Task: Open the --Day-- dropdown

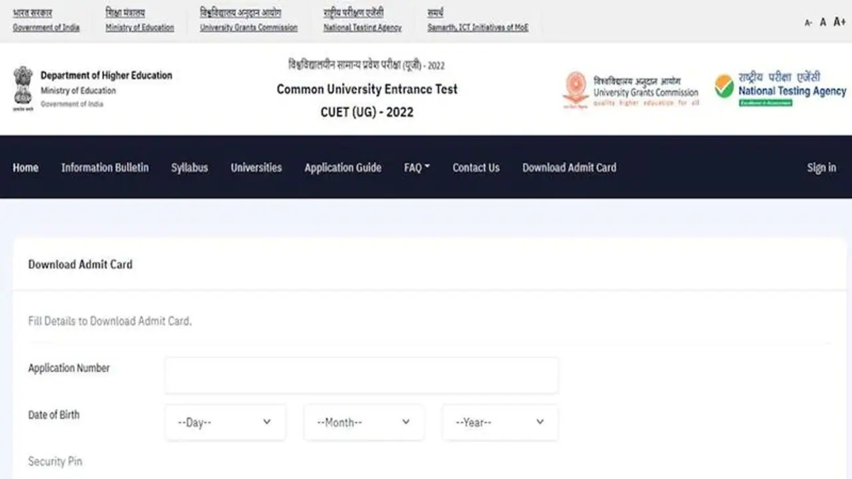Action: pos(225,422)
